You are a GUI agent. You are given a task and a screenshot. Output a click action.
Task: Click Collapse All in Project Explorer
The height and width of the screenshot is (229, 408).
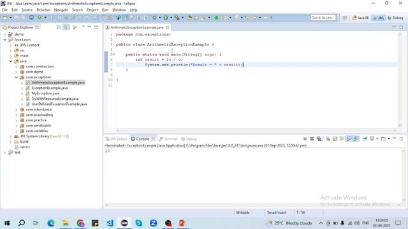(x=59, y=27)
